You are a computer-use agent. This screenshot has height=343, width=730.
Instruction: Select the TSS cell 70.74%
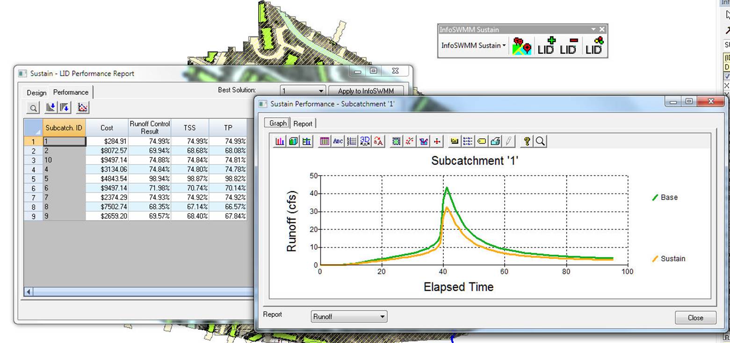(190, 188)
